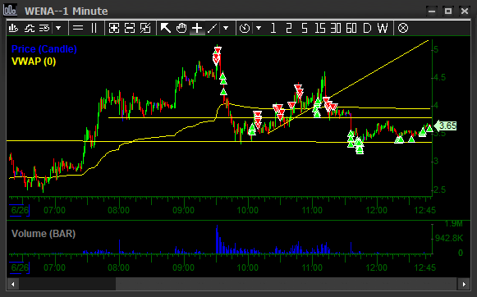Click the scrollbar right arrow
The image size is (477, 297).
click(464, 284)
